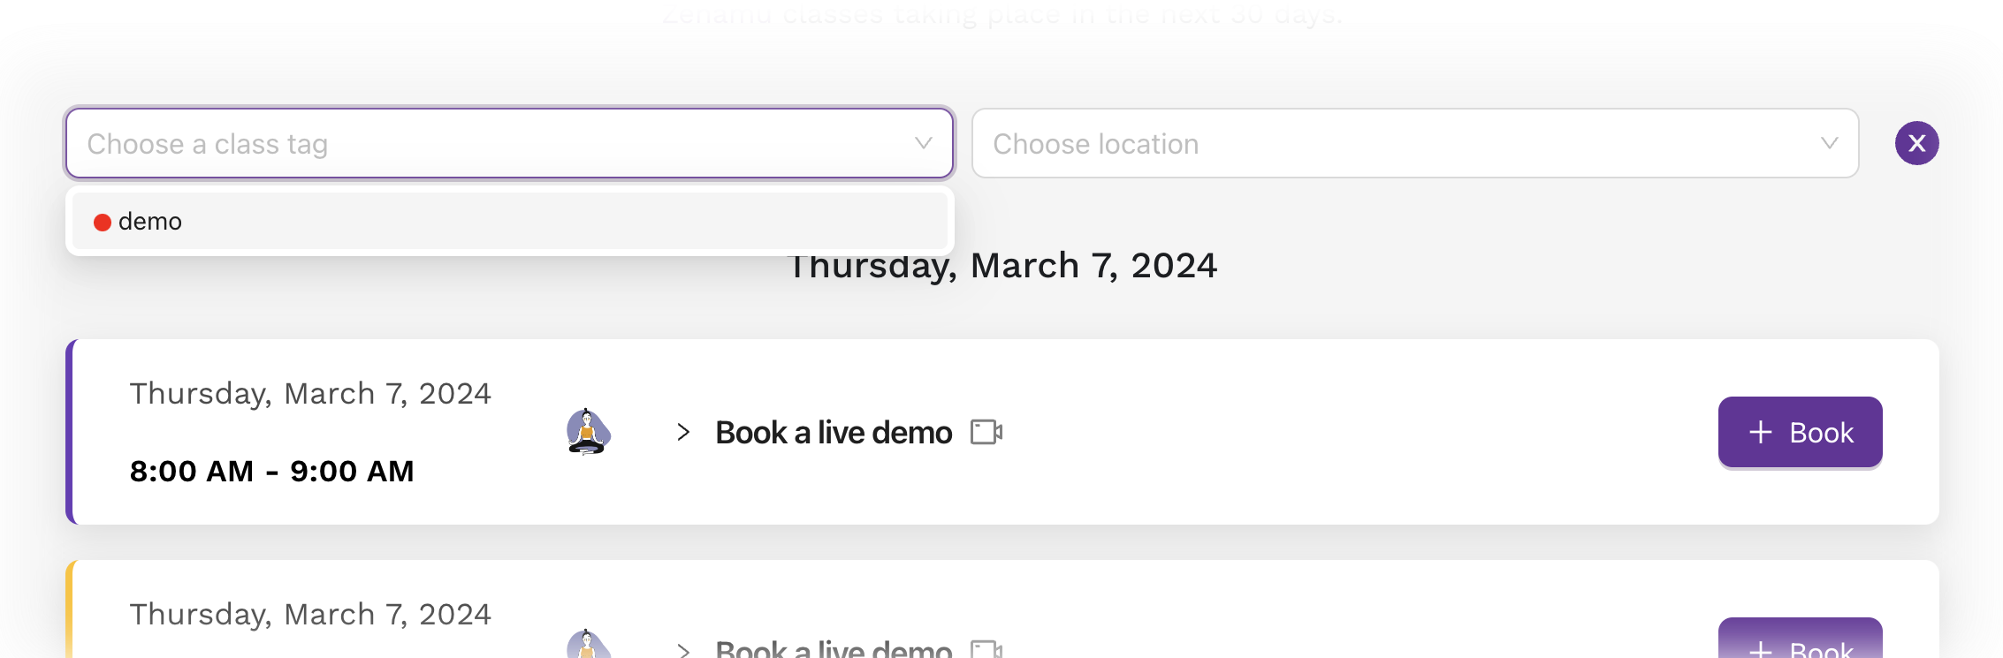
Task: Click the class tag dropdown arrow
Action: [924, 143]
